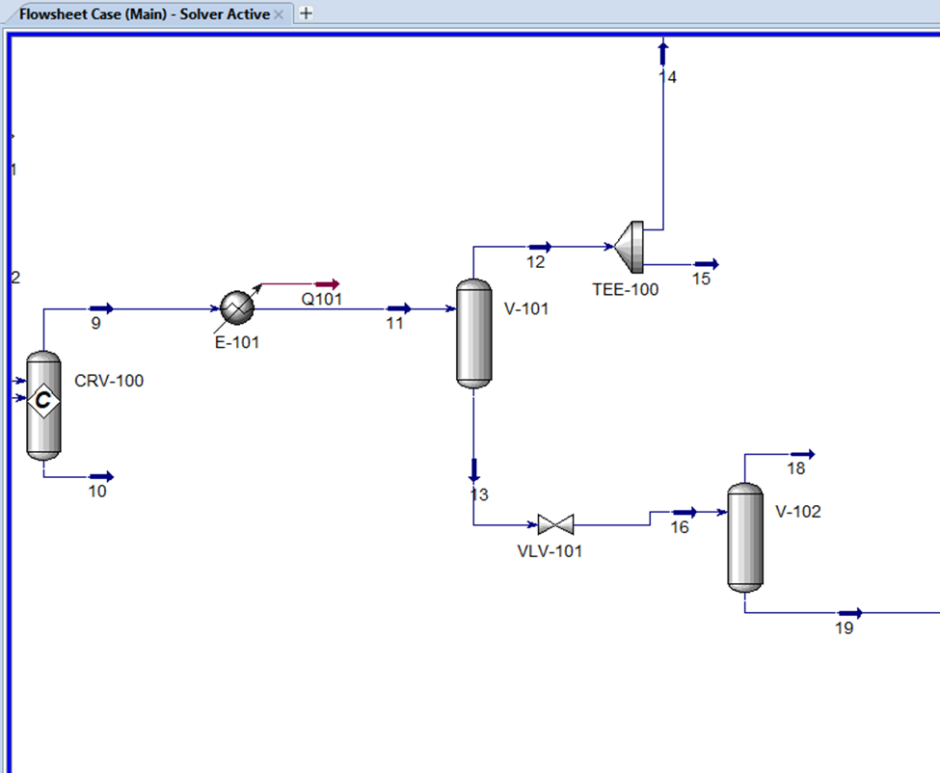Click stream 15 arrow
Image resolution: width=940 pixels, height=773 pixels.
click(707, 264)
